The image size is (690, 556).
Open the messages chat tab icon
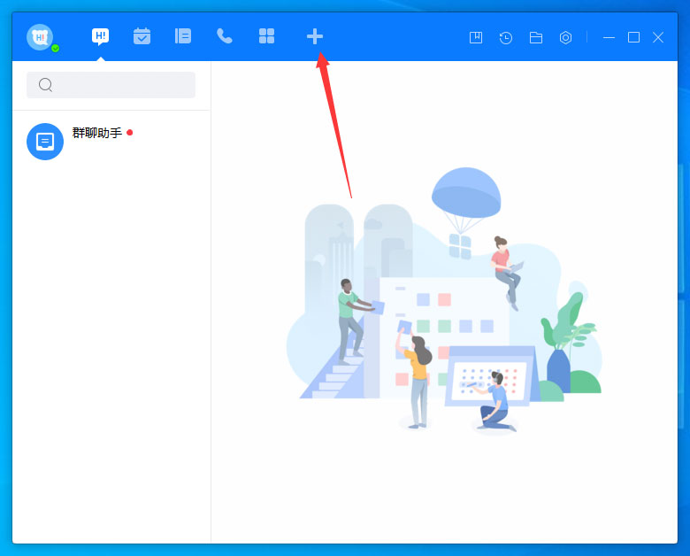tap(100, 36)
